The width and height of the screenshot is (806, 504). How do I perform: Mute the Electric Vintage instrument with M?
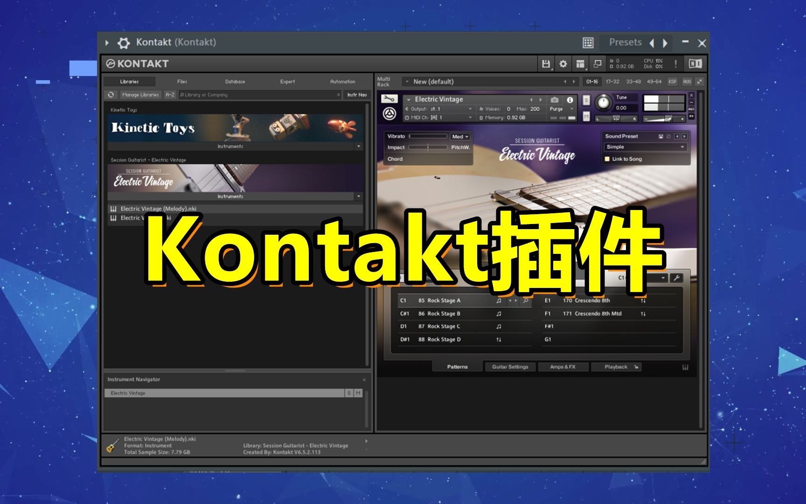tap(586, 116)
